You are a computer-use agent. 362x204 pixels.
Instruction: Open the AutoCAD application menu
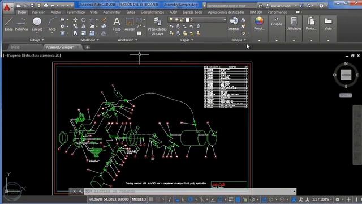click(x=7, y=7)
